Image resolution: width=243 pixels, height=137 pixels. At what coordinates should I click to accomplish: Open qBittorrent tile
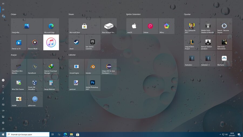[35, 99]
